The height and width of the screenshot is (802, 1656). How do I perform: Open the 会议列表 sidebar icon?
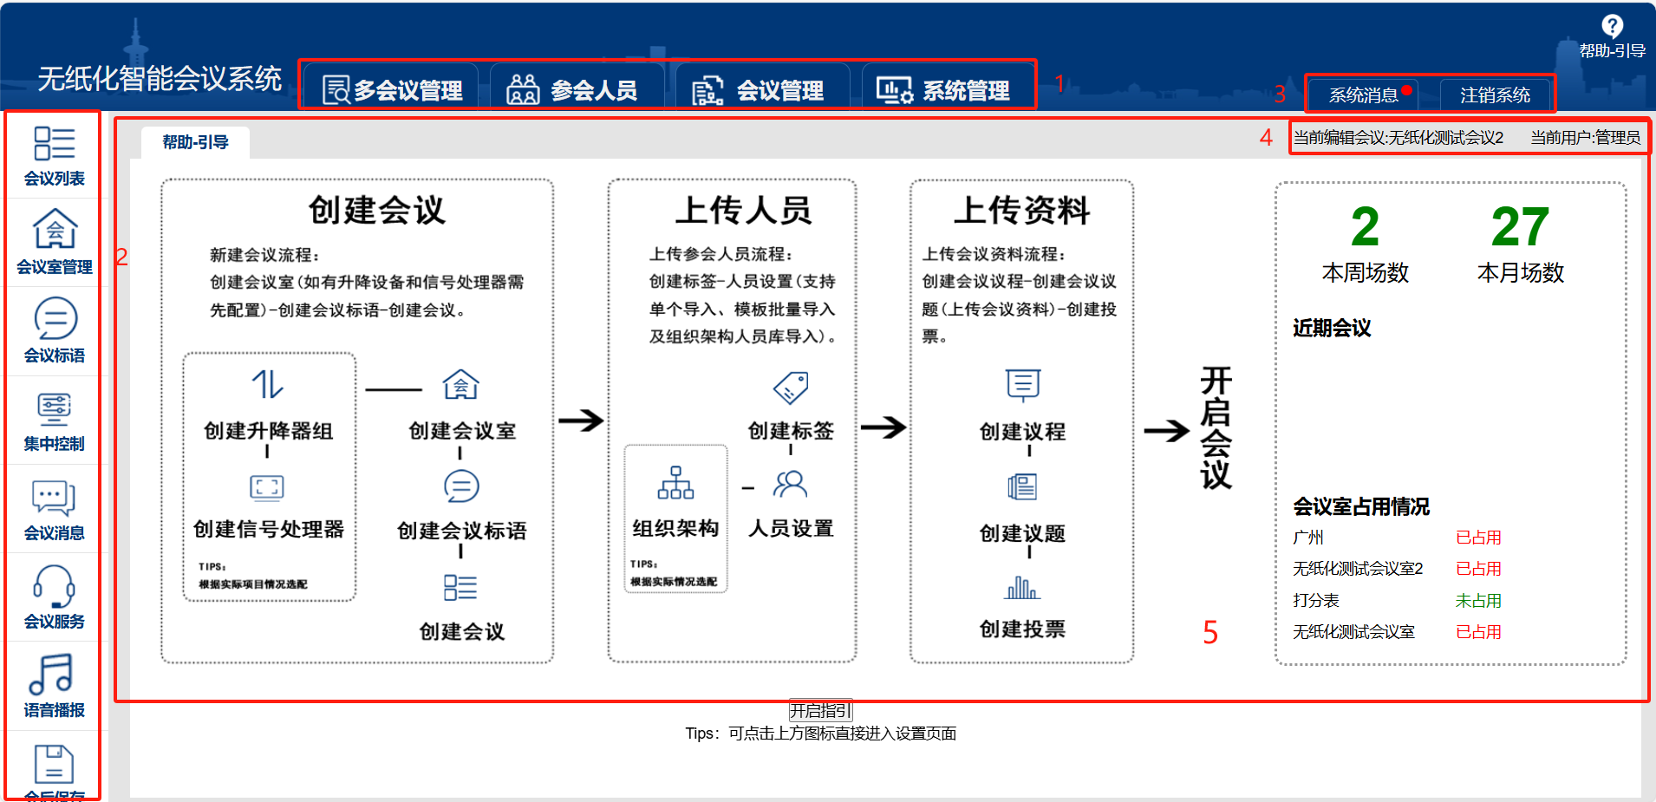click(55, 143)
